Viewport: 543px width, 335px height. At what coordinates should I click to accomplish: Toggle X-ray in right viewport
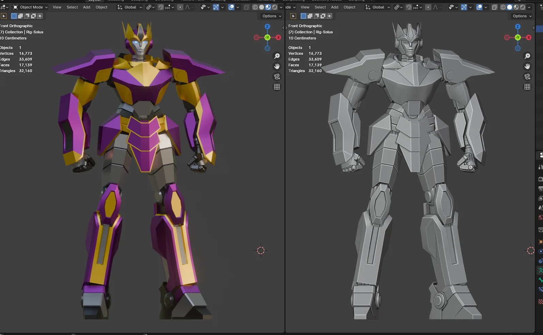495,7
